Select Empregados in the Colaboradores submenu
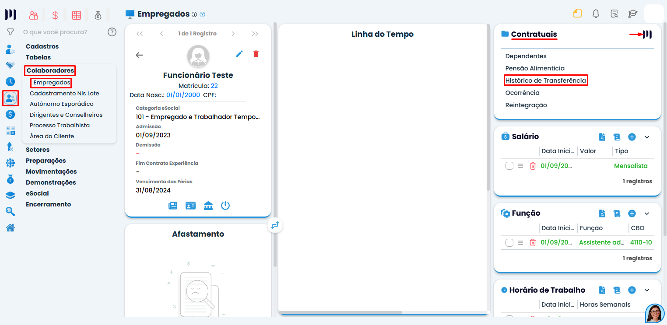Image resolution: width=667 pixels, height=325 pixels. point(52,82)
